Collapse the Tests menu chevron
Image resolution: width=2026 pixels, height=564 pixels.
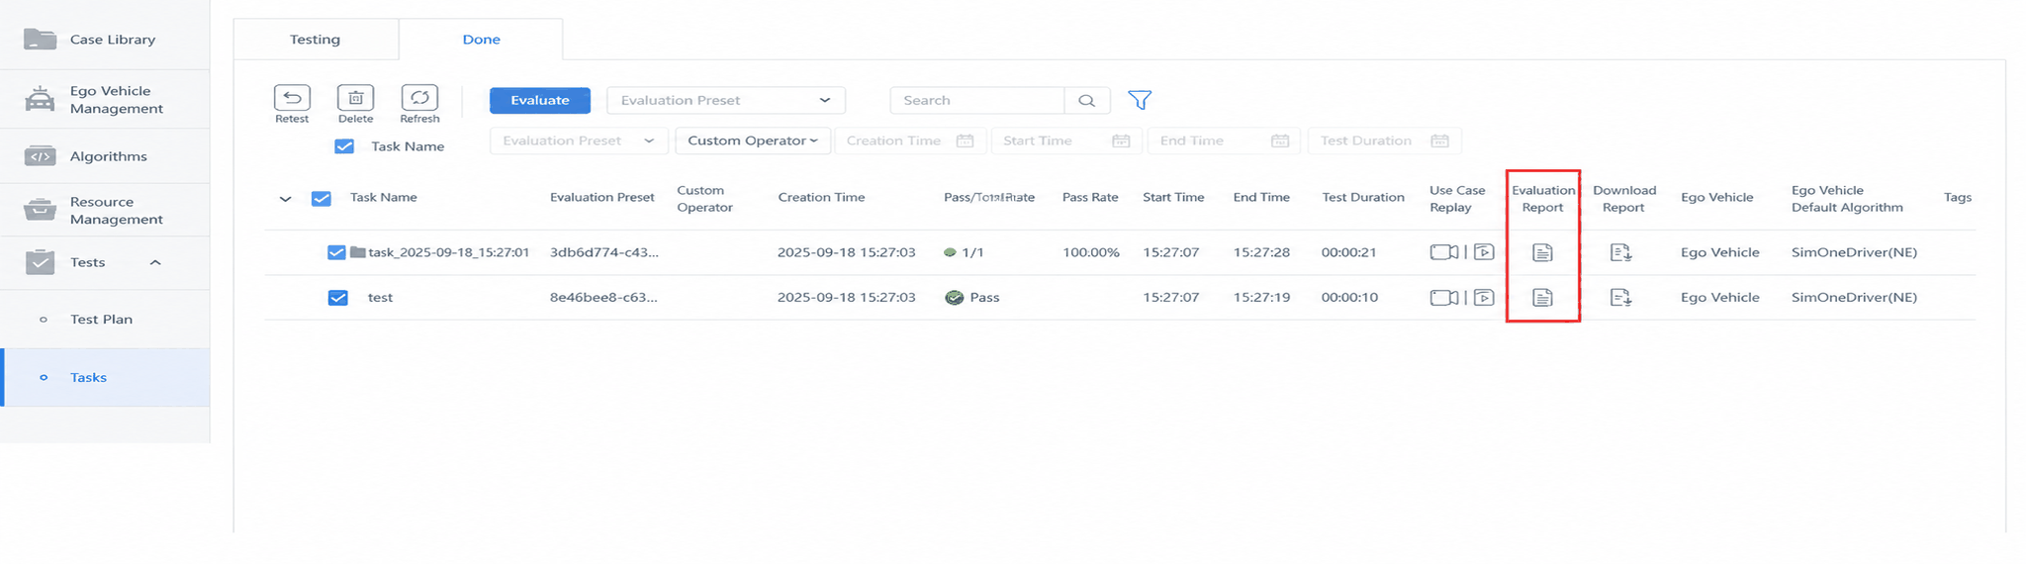[x=155, y=262]
